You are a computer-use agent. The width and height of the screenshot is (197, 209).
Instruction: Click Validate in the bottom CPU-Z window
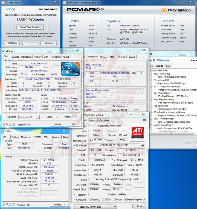pyautogui.click(x=57, y=204)
